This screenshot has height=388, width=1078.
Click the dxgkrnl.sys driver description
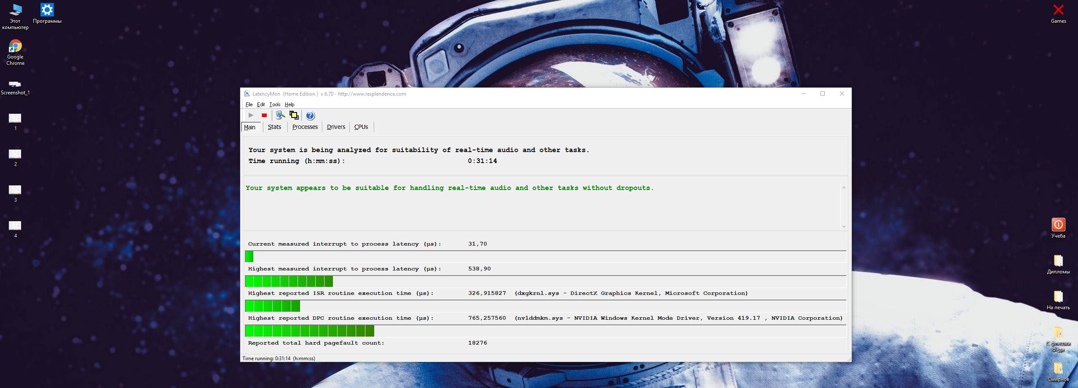tap(631, 293)
